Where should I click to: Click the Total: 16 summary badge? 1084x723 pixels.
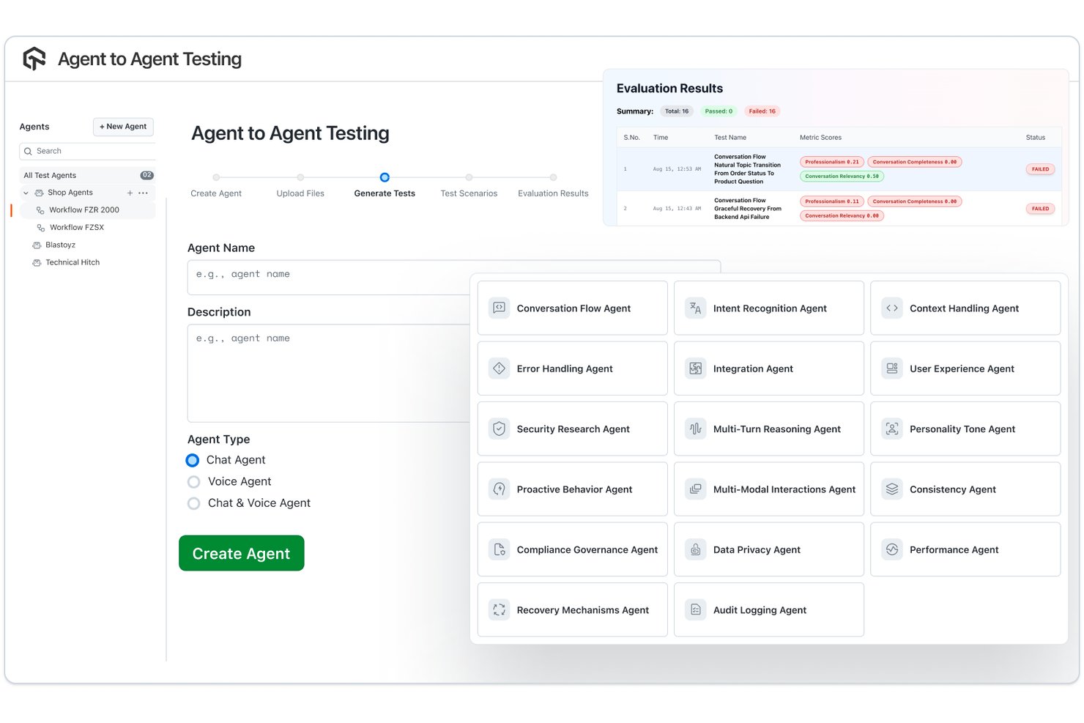pos(677,111)
